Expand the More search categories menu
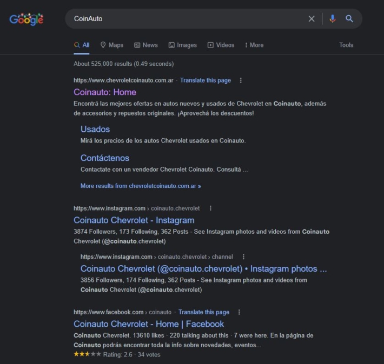The width and height of the screenshot is (384, 364). [254, 45]
